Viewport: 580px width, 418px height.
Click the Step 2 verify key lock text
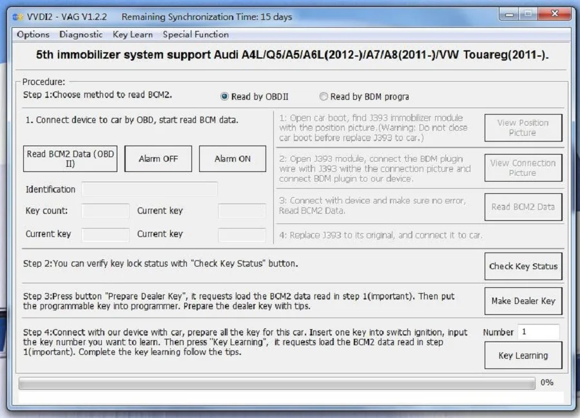point(160,263)
